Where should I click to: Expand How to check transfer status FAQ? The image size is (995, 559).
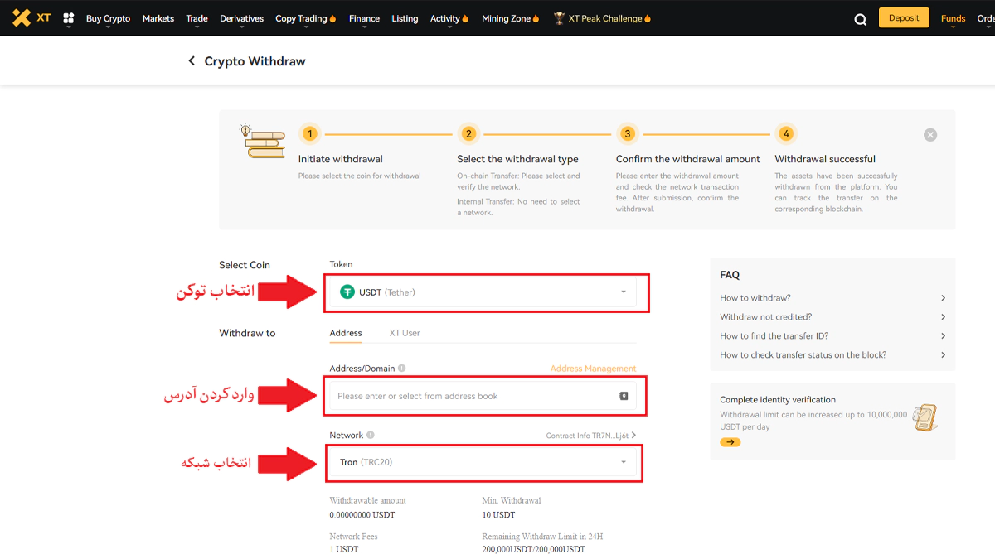(x=832, y=355)
